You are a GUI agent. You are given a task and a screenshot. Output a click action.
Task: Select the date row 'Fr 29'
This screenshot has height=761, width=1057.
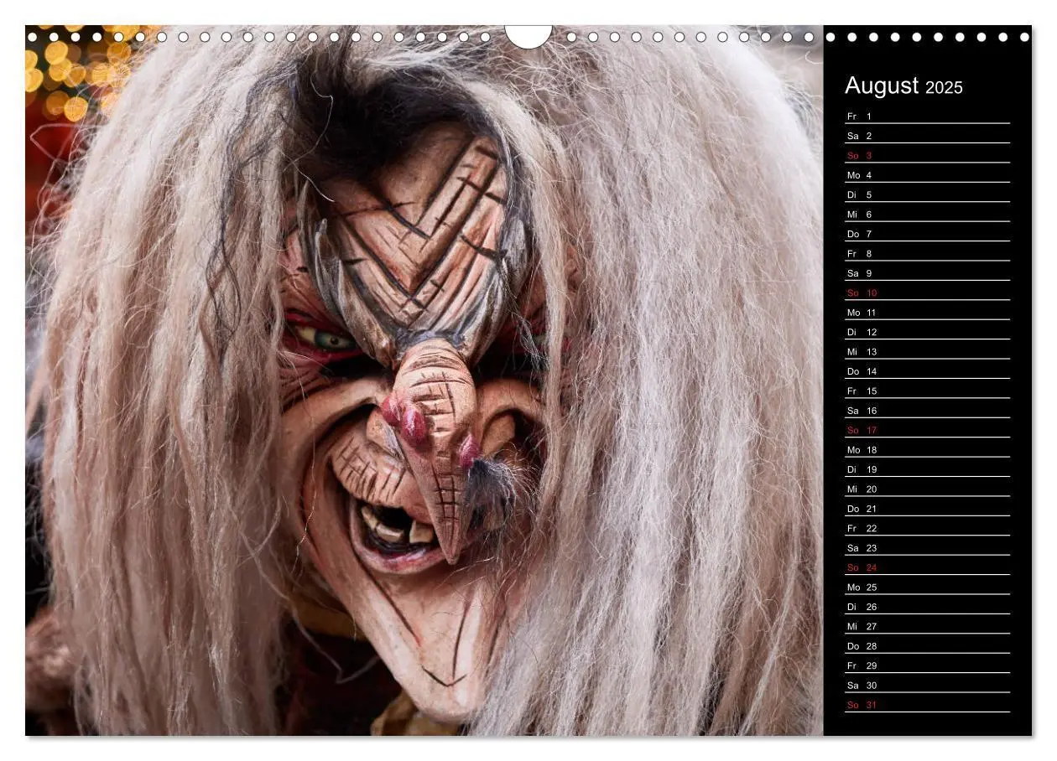(x=927, y=665)
